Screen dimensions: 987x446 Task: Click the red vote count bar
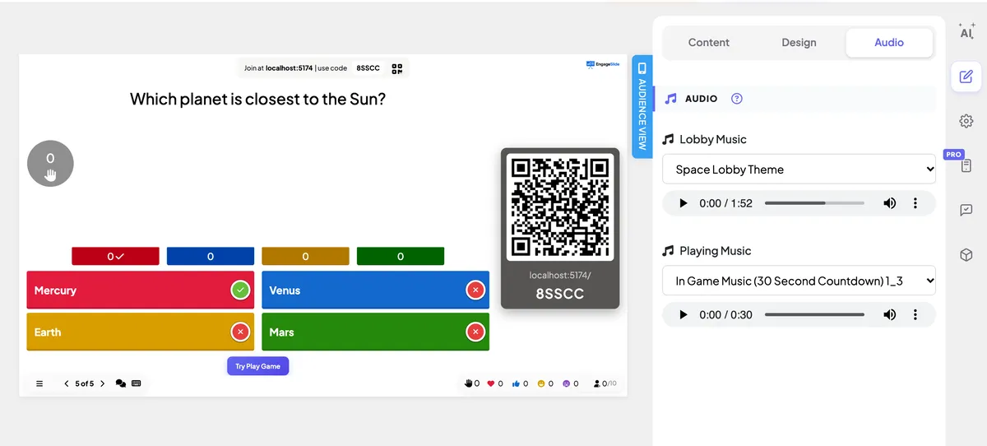[x=115, y=257]
